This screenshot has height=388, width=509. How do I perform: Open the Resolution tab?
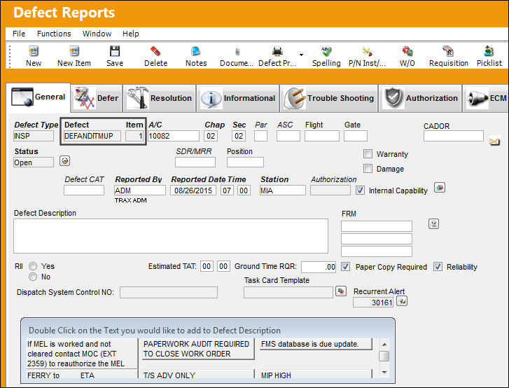pos(160,98)
